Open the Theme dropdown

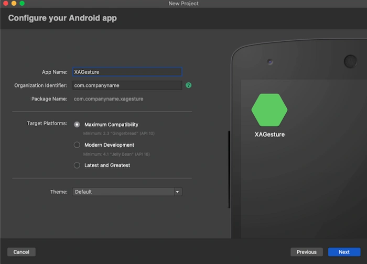(x=127, y=192)
